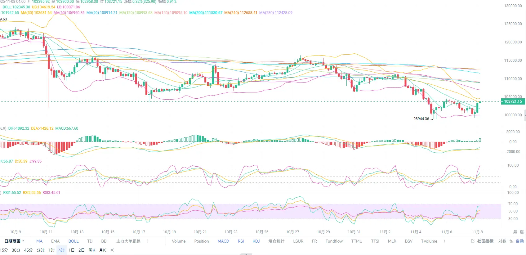This screenshot has height=255, width=526.
Task: Toggle the TVolume sub-indicator
Action: point(429,241)
